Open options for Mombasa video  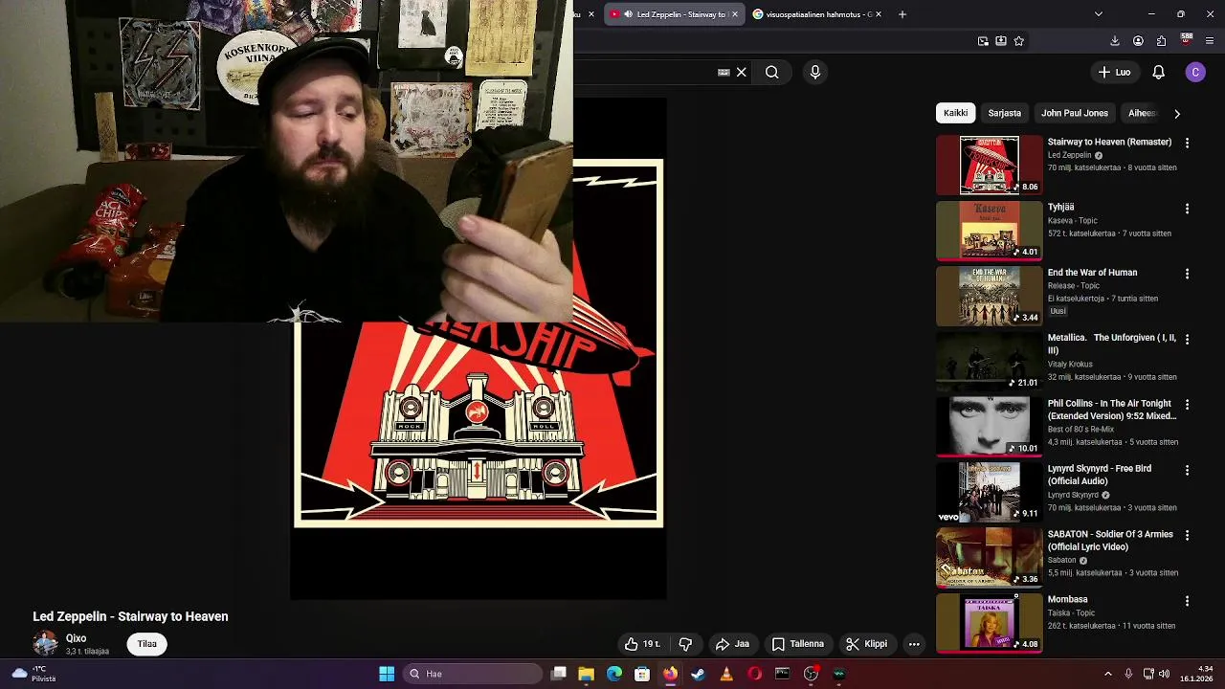1187,601
